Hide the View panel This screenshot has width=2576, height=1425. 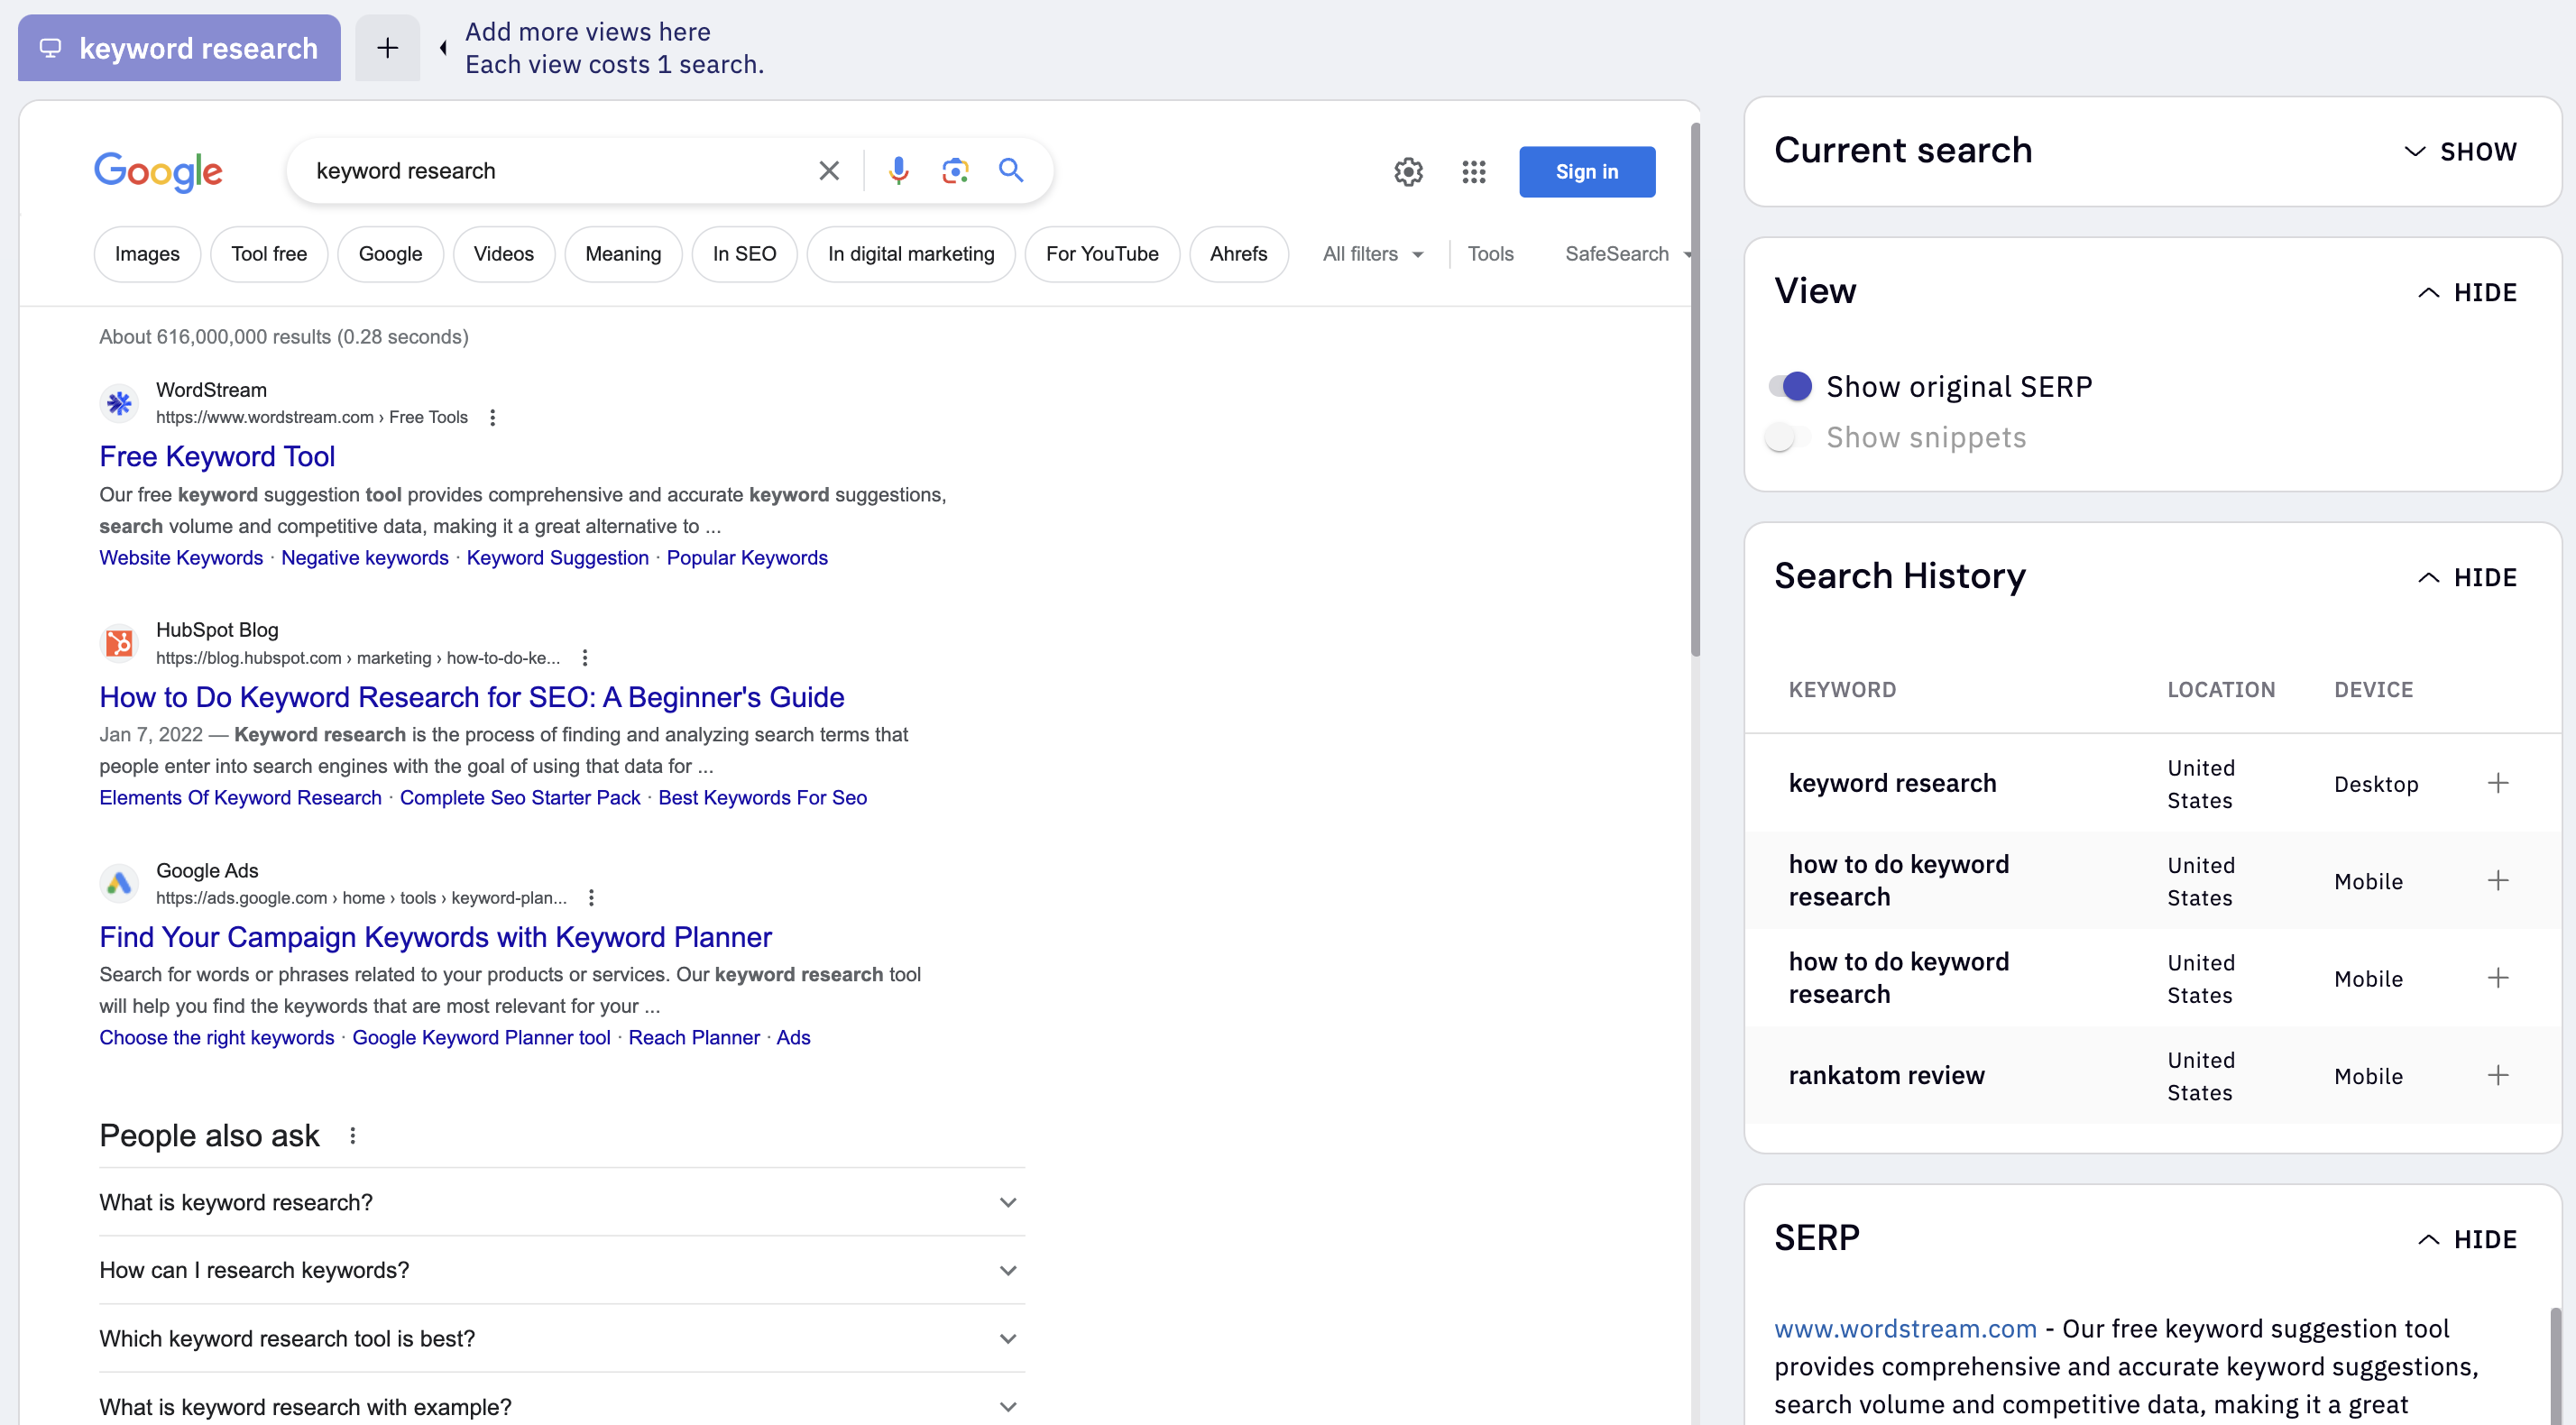(2468, 292)
